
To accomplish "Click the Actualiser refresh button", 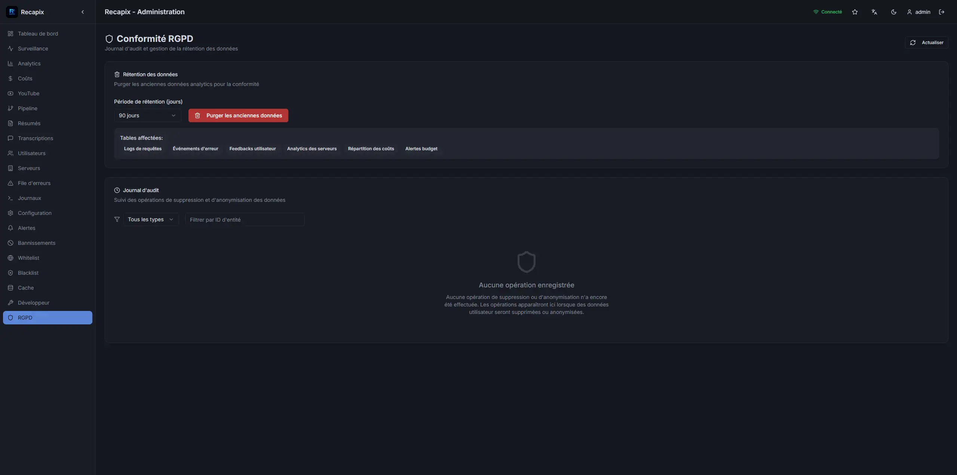I will [x=926, y=43].
